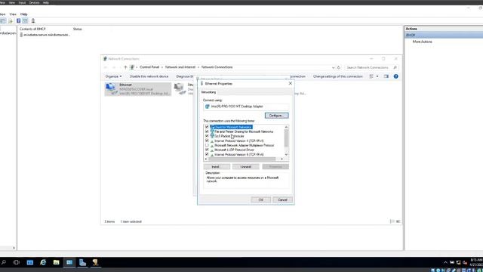483x272 pixels.
Task: Click Disable this network device
Action: pyautogui.click(x=149, y=76)
